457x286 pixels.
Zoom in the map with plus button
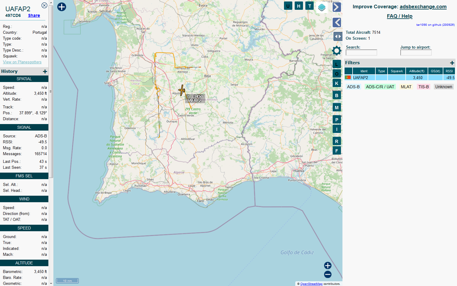click(x=328, y=266)
